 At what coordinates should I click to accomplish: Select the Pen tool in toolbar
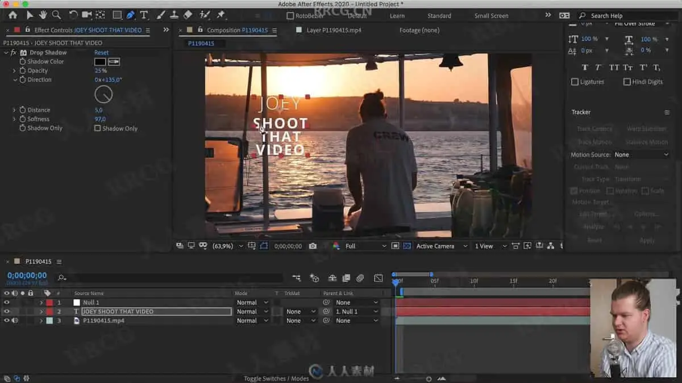click(x=131, y=15)
